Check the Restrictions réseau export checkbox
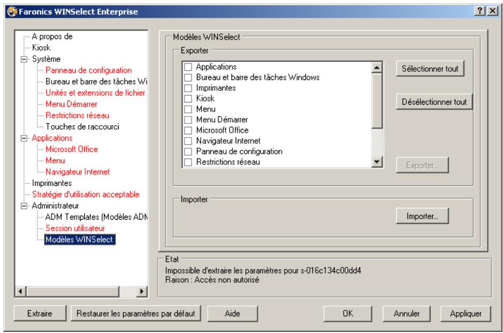 (x=188, y=162)
